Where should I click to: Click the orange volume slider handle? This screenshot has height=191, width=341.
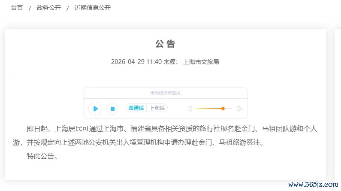coord(223,109)
